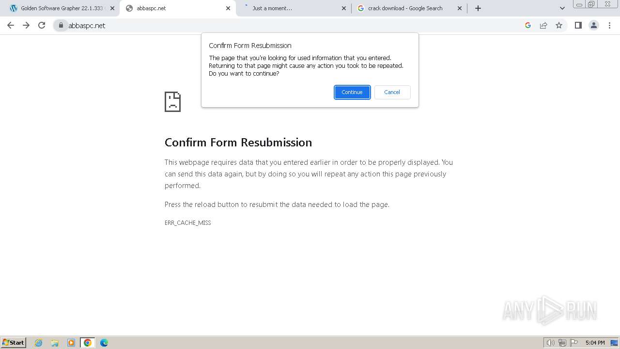Open the Windows Start menu
This screenshot has height=349, width=620.
click(x=14, y=342)
